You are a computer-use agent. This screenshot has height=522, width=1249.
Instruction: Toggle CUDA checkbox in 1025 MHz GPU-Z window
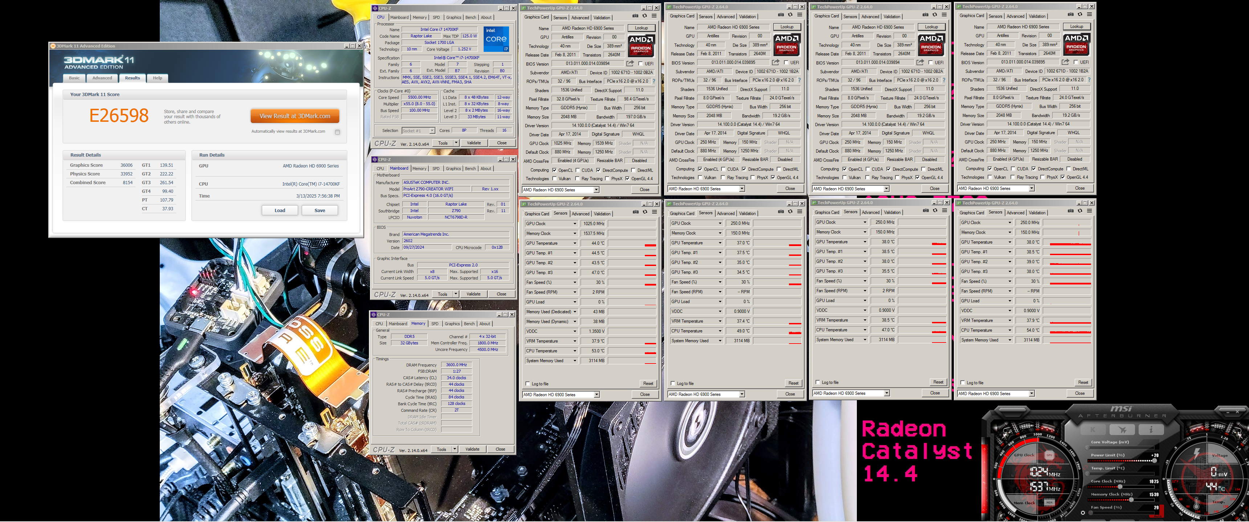click(x=578, y=170)
